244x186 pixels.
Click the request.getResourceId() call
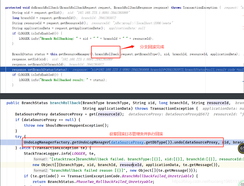(x=66, y=23)
